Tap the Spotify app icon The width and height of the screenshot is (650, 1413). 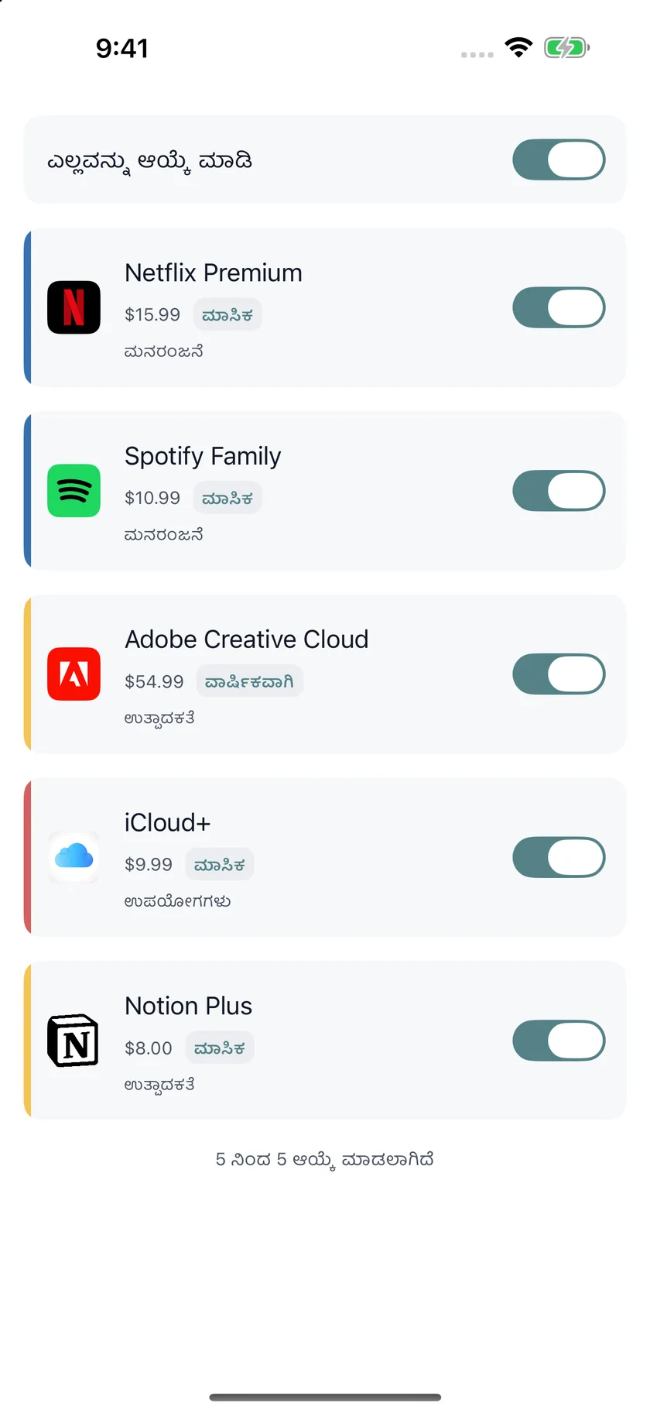[x=74, y=491]
